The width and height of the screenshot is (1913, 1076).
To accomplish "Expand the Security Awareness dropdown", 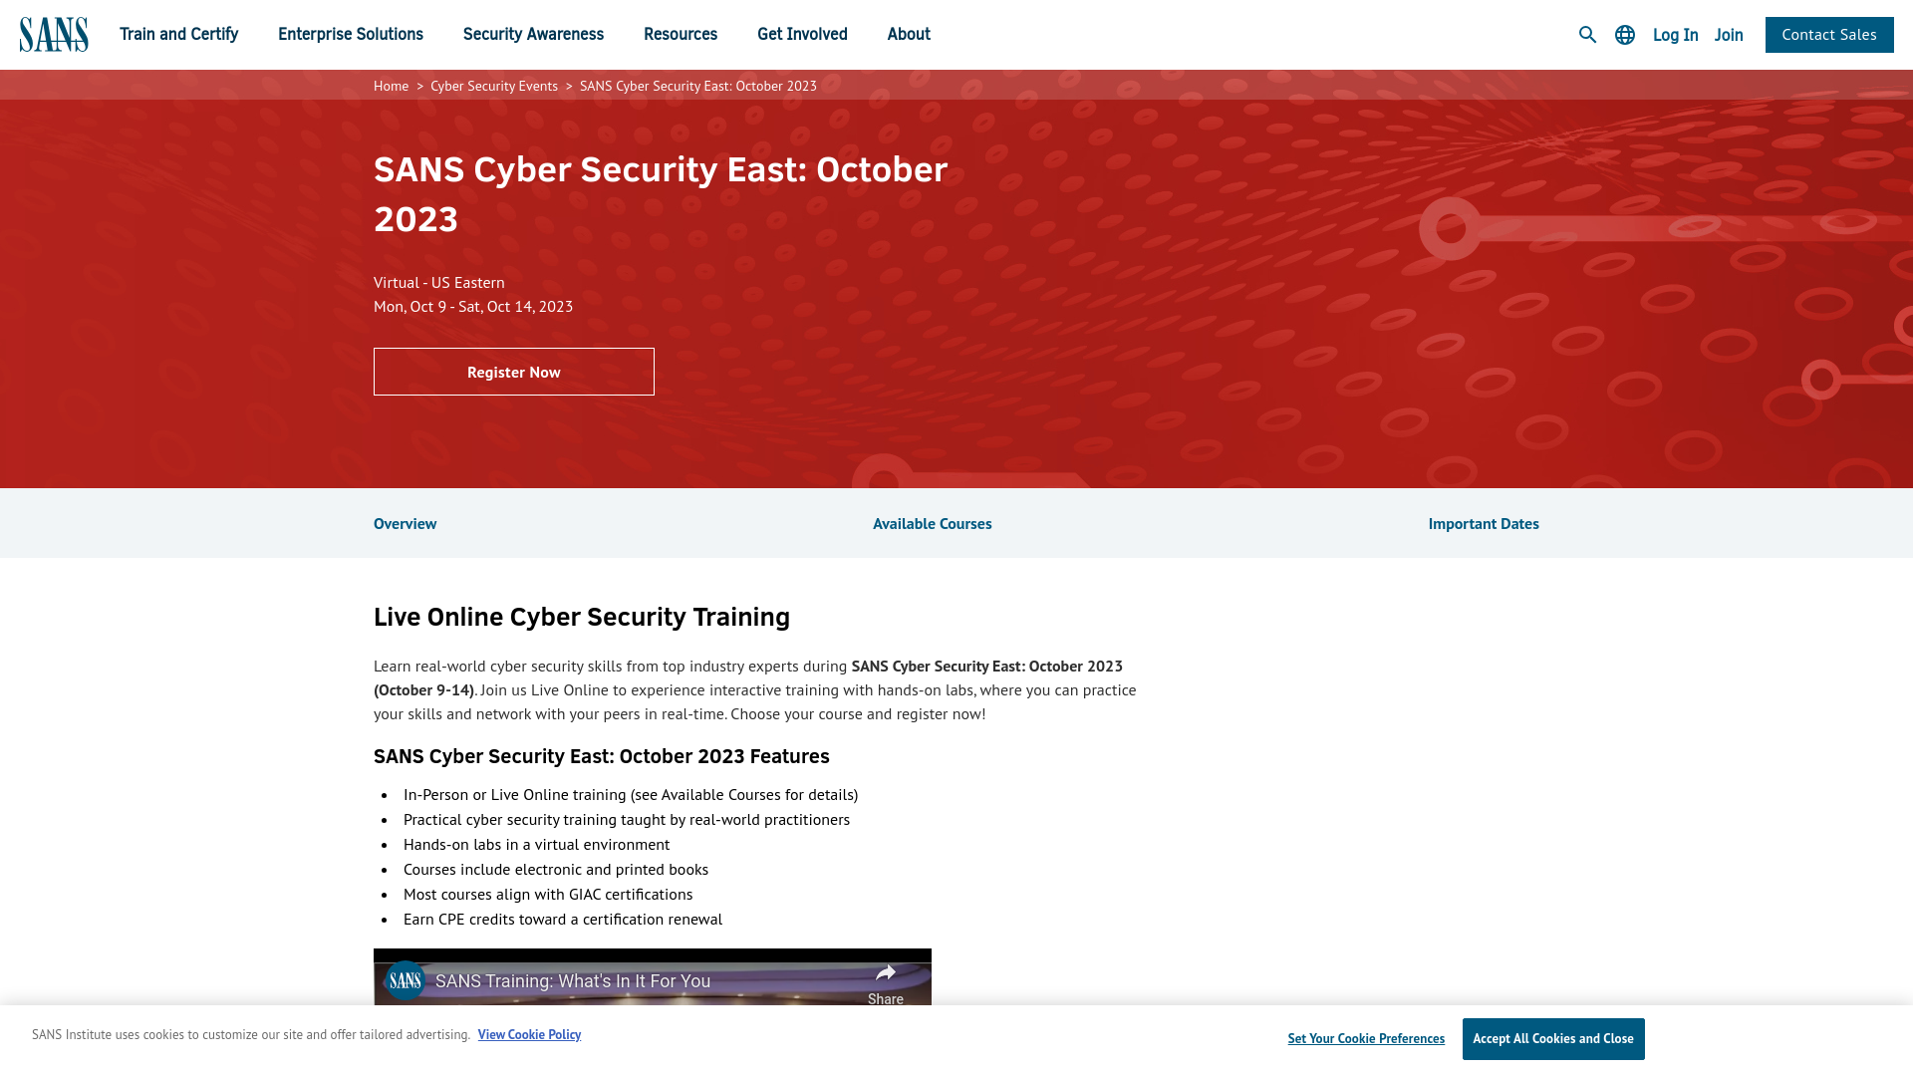I will 532,34.
